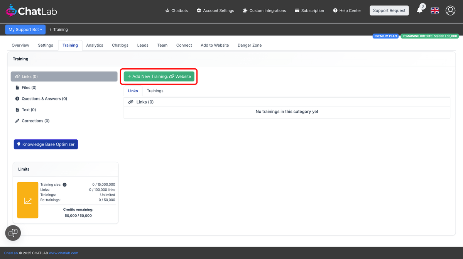Open the account profile icon

point(450,10)
